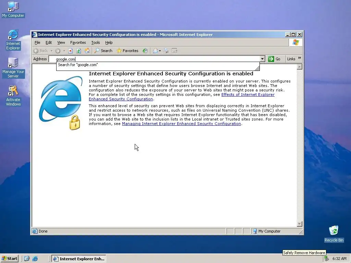
Task: Select the Search for "google.com" suggestion
Action: pyautogui.click(x=158, y=65)
